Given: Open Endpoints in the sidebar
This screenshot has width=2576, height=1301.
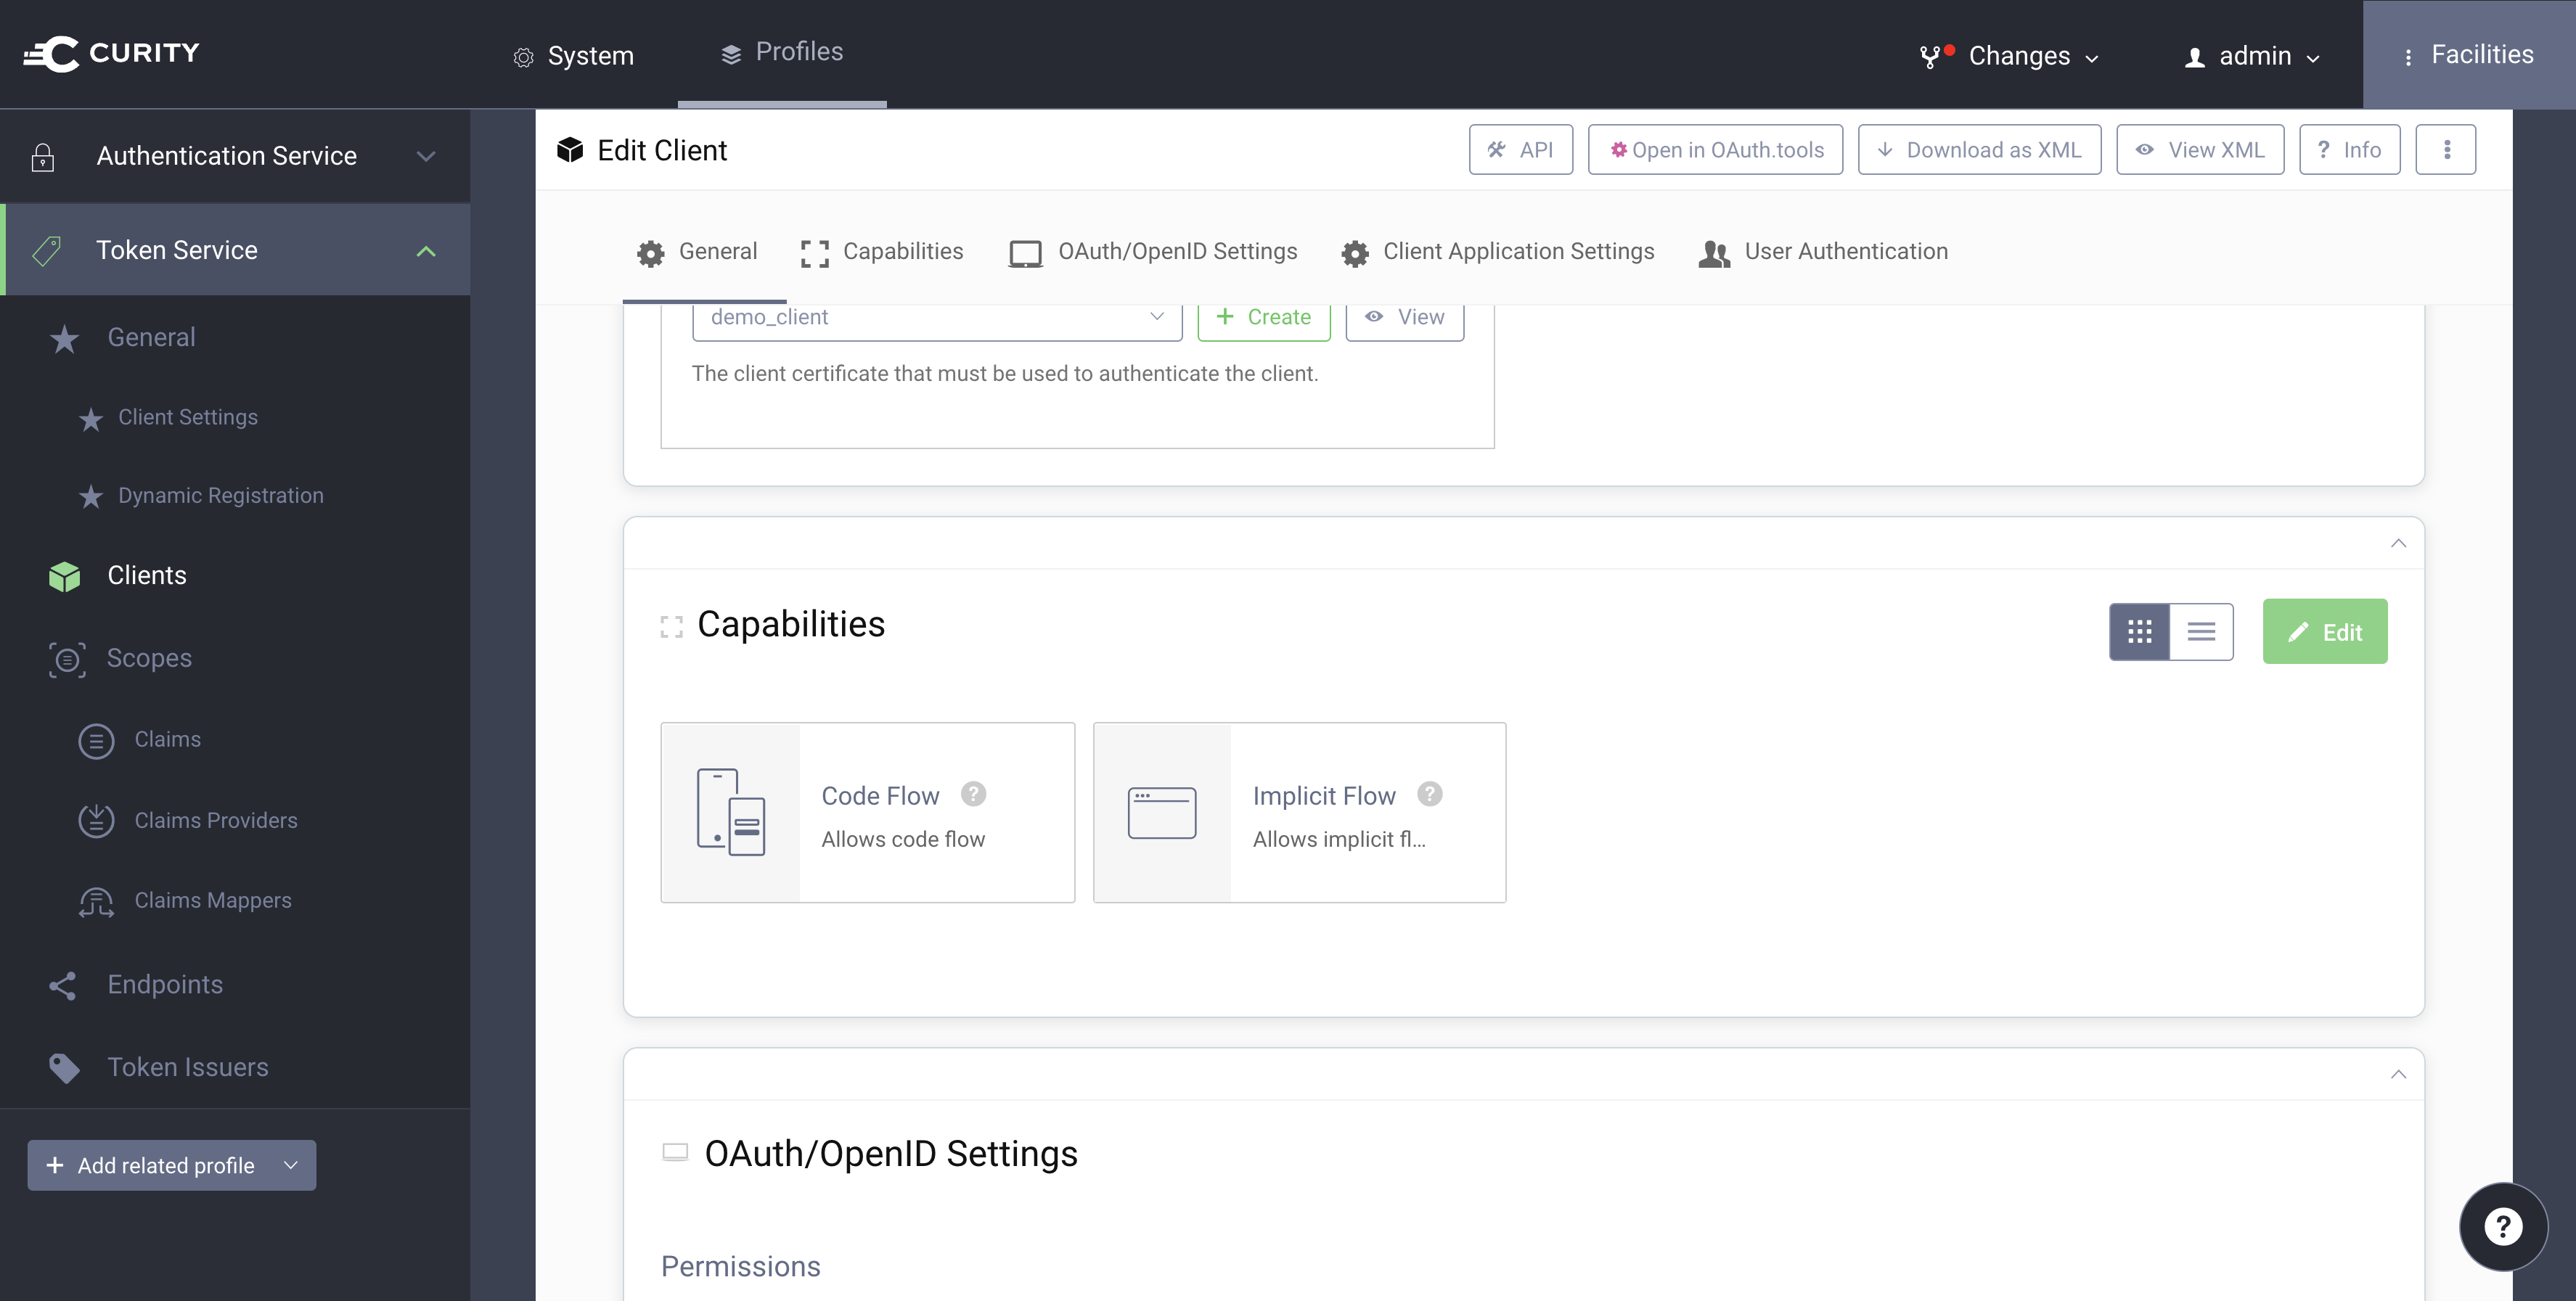Looking at the screenshot, I should [x=165, y=984].
